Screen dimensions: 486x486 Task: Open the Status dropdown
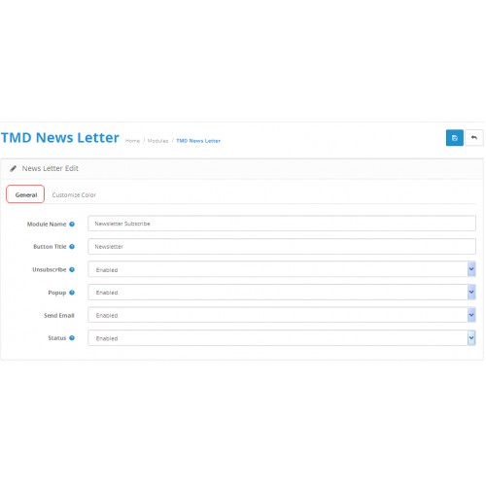282,338
